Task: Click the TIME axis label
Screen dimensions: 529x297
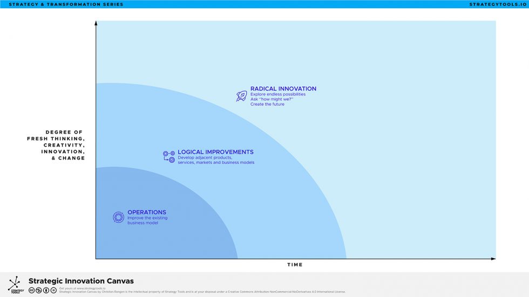Action: pyautogui.click(x=295, y=265)
